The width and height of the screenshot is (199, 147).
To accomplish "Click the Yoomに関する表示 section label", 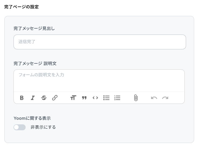I will click(32, 118).
